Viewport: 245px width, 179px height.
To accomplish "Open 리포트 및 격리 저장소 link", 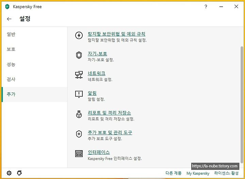I will coord(109,113).
